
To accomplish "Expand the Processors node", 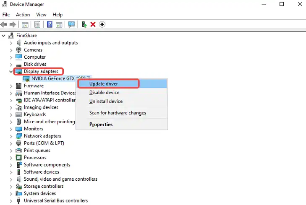I will click(11, 158).
